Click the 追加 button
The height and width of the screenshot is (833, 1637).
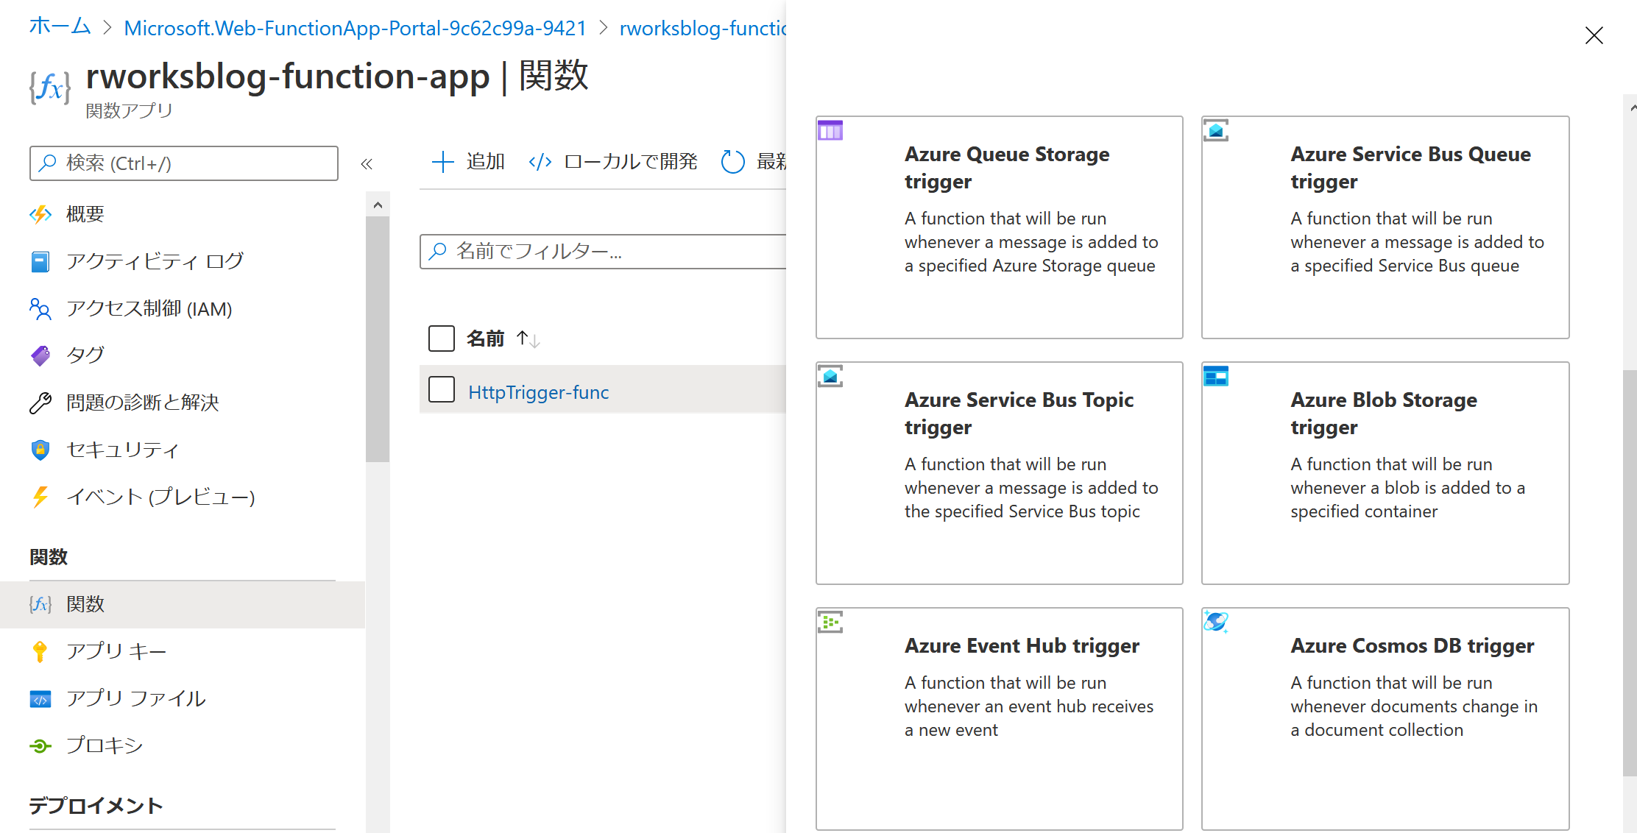click(x=468, y=162)
